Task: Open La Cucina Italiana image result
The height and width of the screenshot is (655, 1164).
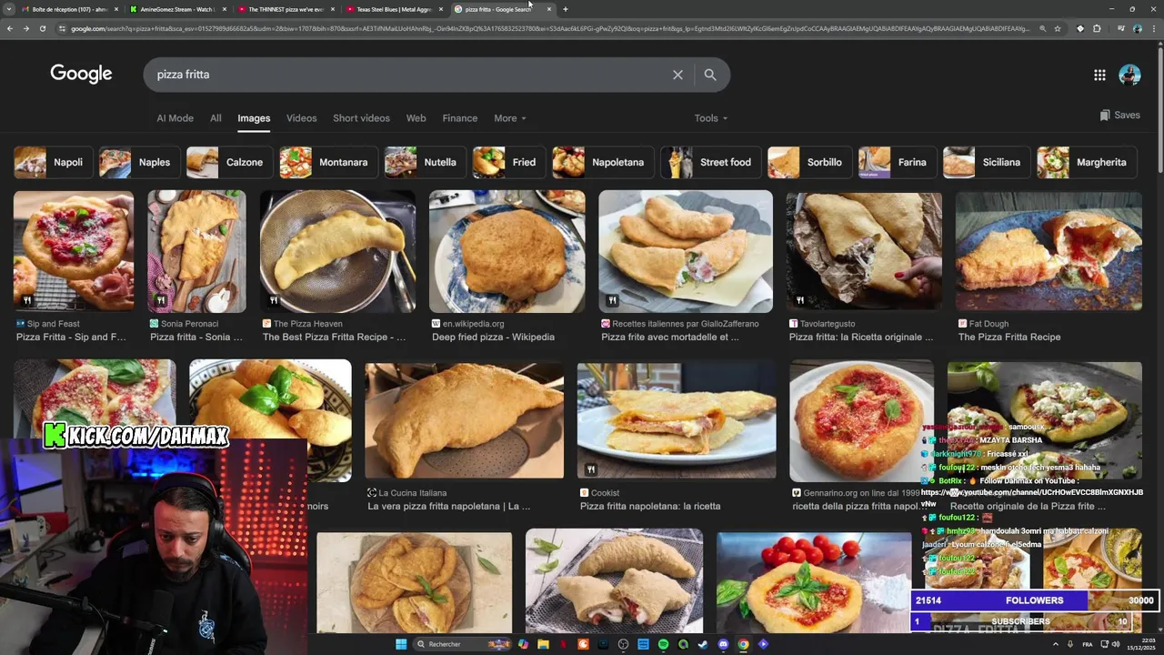Action: (464, 419)
